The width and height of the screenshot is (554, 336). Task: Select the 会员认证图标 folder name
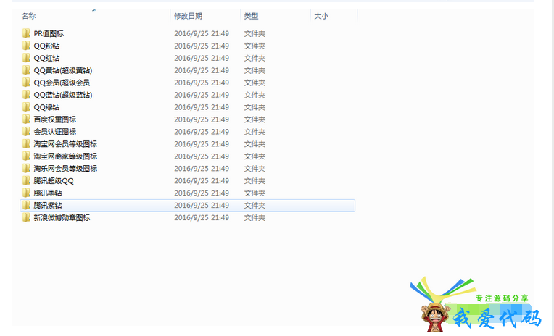coord(55,132)
